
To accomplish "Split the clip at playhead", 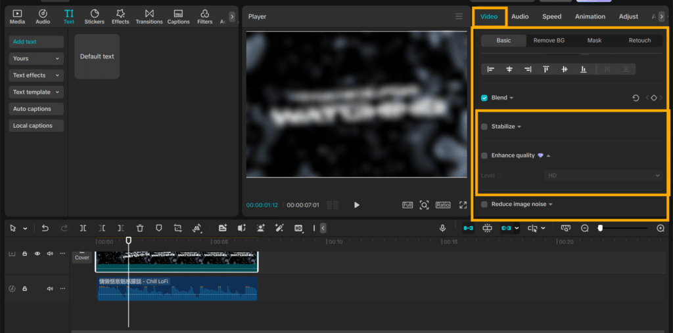I will [83, 229].
